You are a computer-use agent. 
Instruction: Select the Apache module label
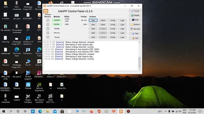point(57,20)
